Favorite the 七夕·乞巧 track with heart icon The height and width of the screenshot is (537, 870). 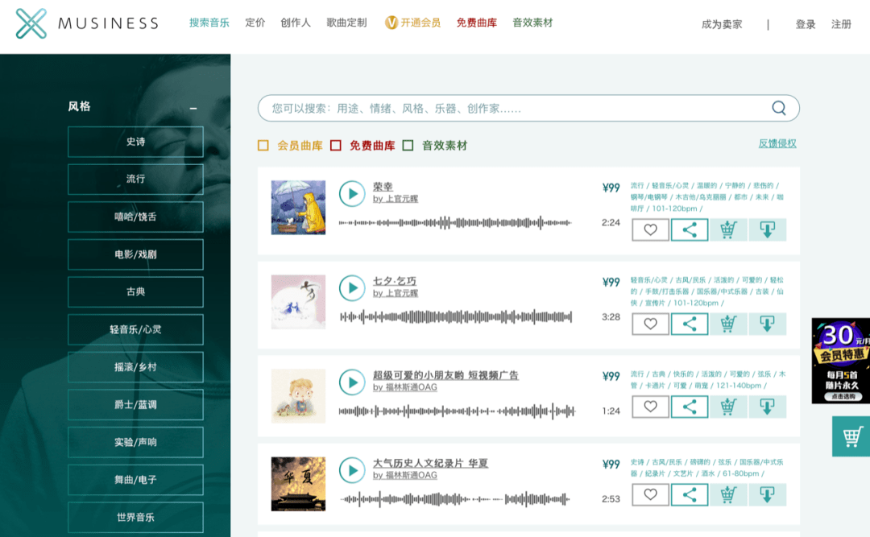click(650, 324)
